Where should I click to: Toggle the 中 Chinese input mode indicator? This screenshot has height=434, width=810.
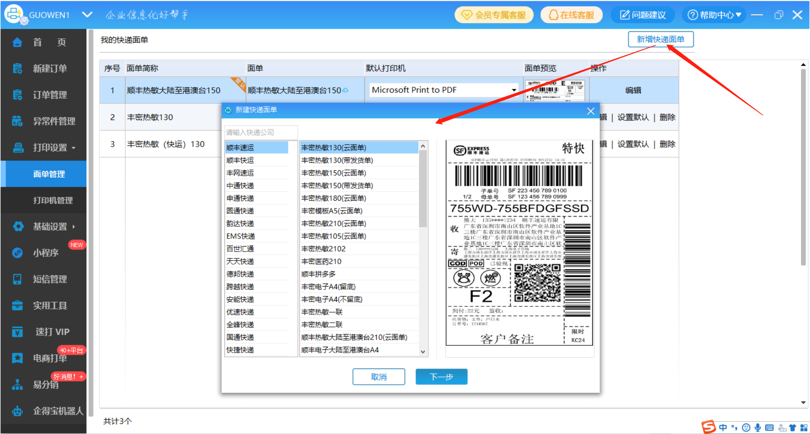click(x=723, y=427)
